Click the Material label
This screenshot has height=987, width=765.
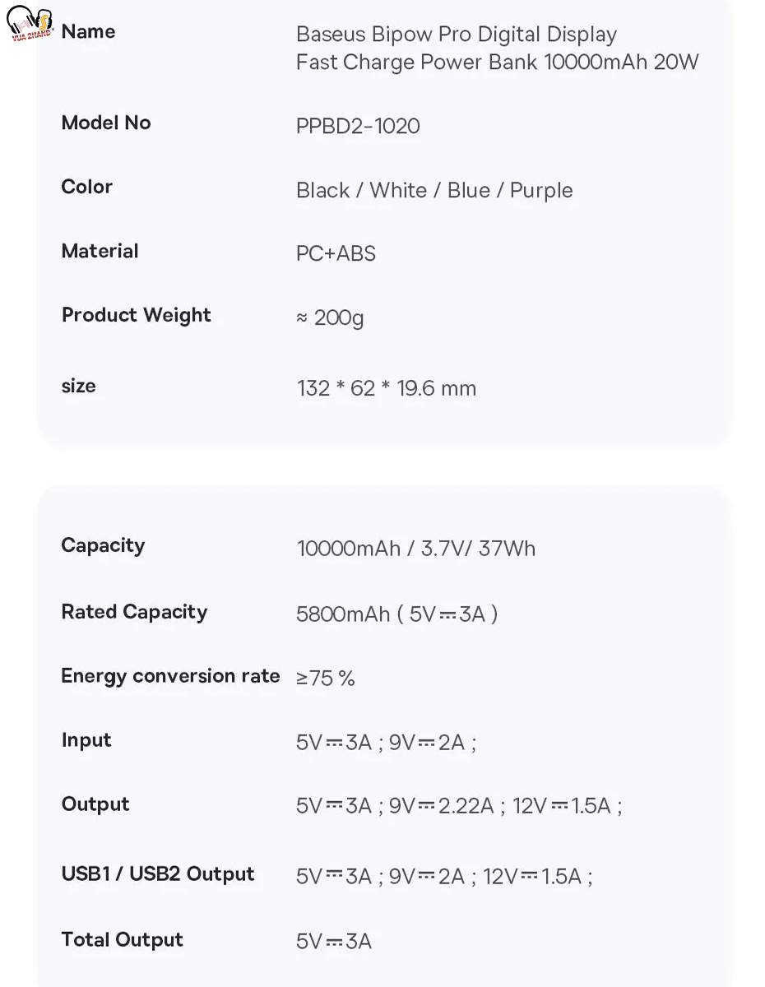100,252
